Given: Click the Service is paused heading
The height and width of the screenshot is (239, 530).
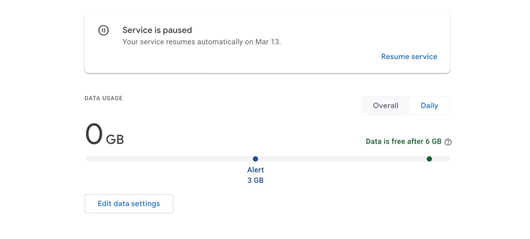Looking at the screenshot, I should 157,30.
